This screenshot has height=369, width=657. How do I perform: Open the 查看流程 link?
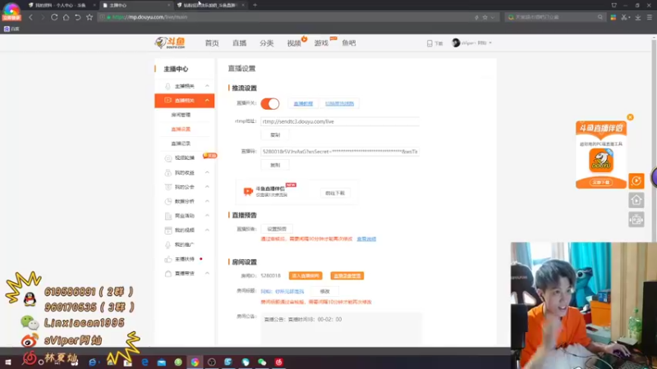[x=366, y=239]
